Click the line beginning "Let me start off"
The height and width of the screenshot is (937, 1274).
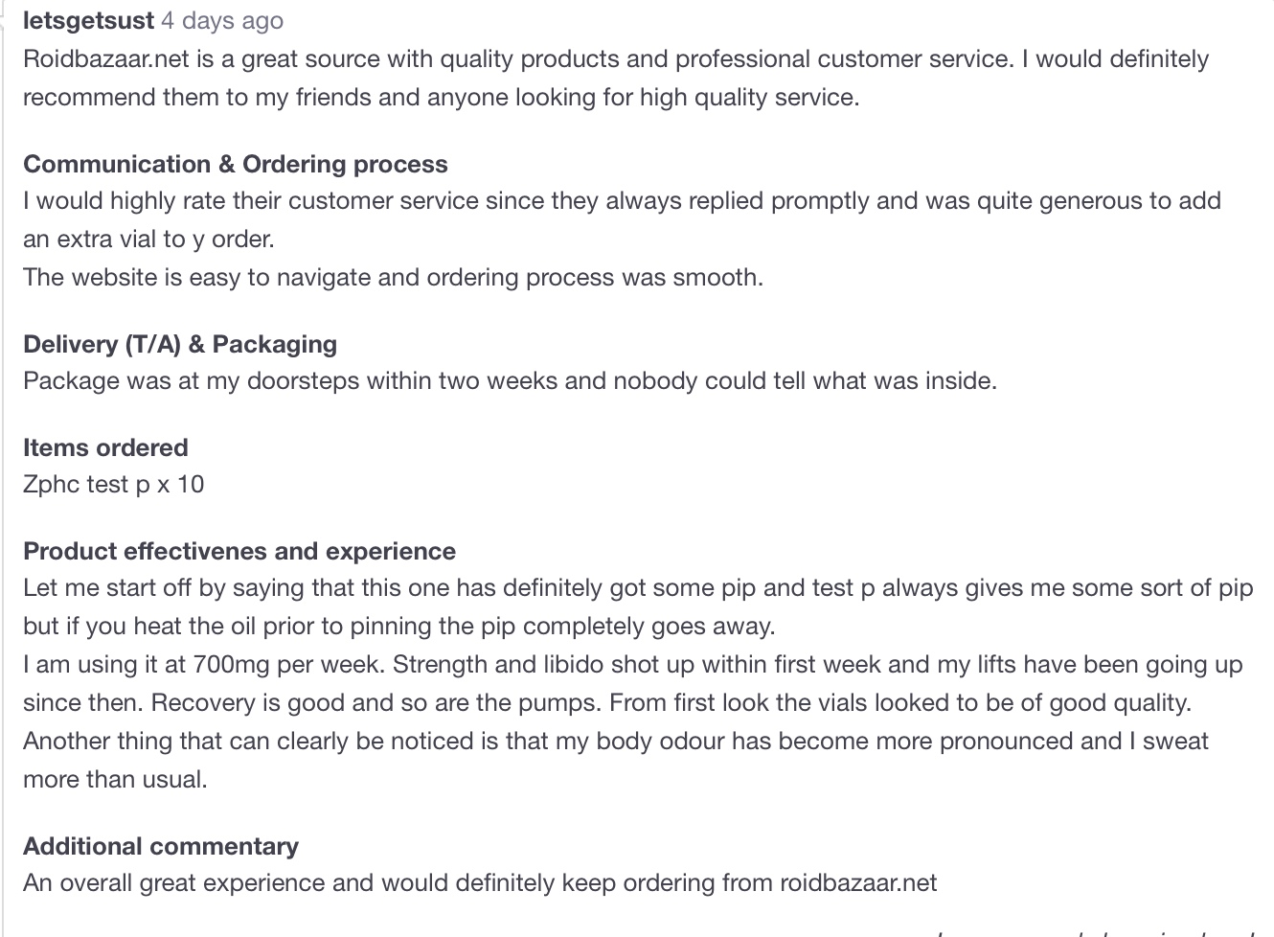pyautogui.click(x=637, y=587)
